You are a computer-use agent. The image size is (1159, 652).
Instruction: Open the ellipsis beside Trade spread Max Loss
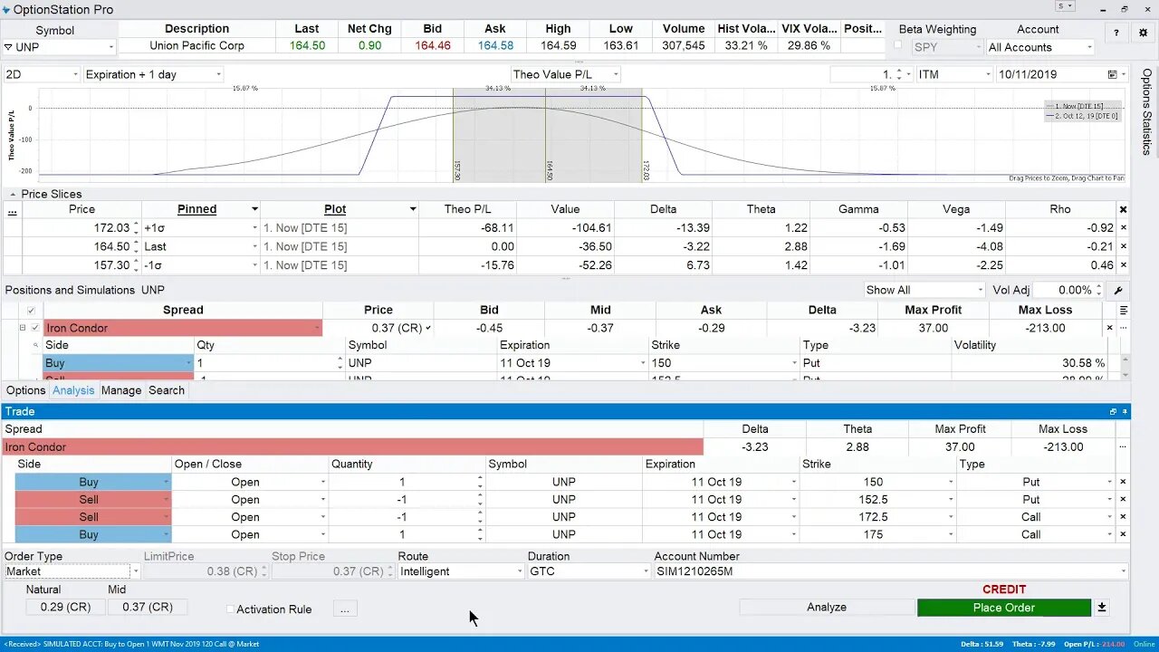click(1123, 446)
